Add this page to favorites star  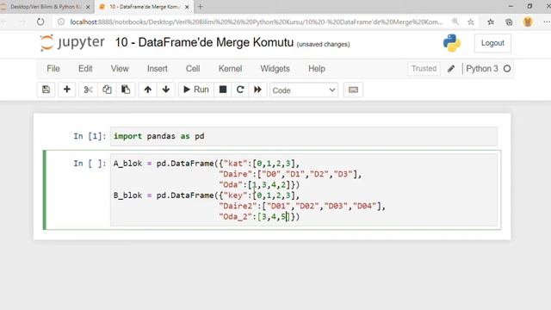coord(471,22)
